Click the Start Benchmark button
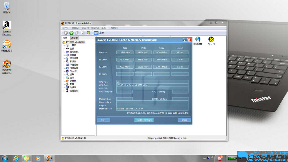 point(144,120)
